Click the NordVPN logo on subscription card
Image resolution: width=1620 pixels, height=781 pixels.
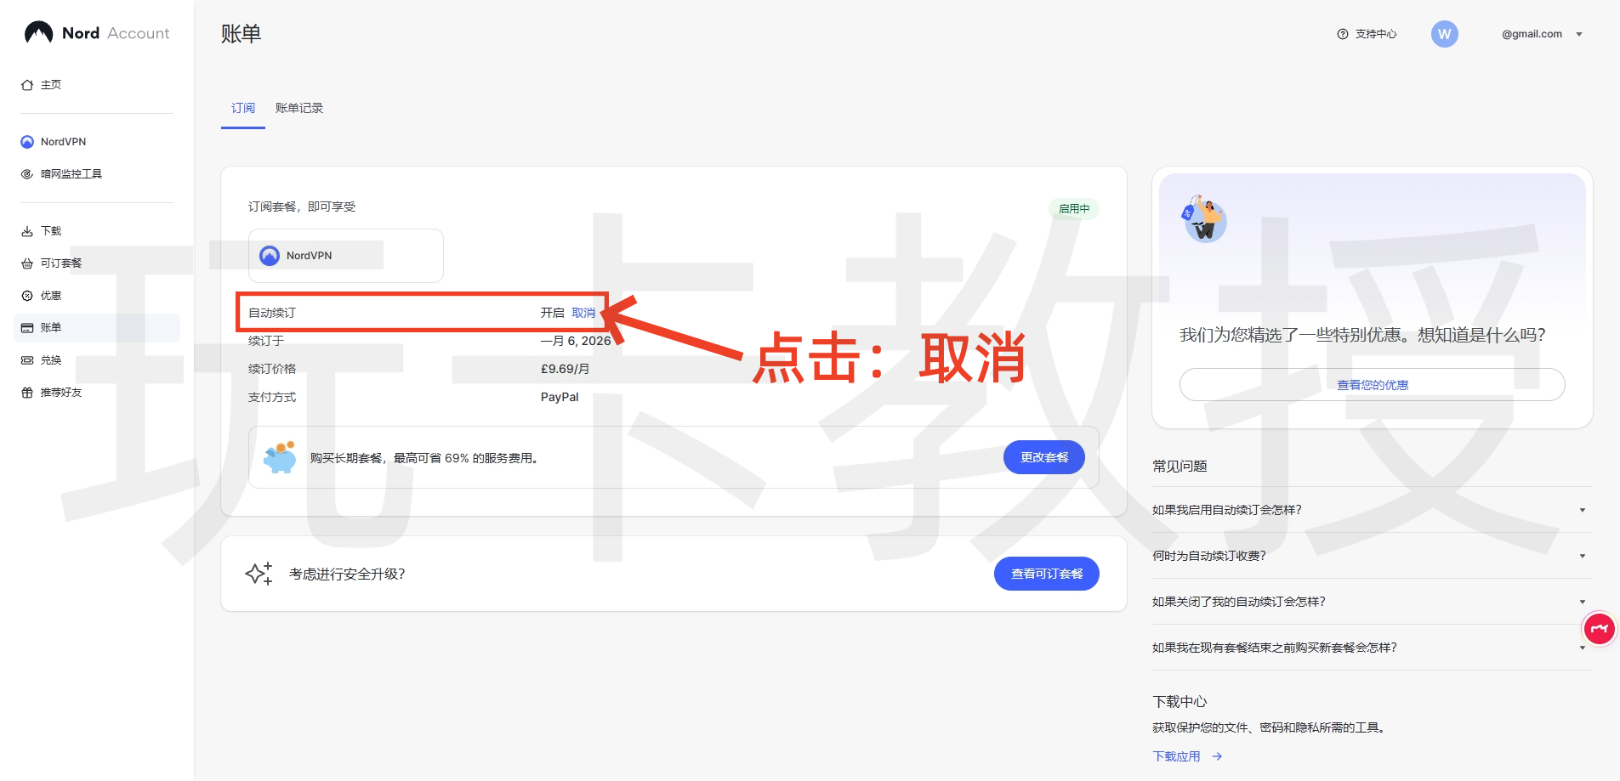(269, 255)
